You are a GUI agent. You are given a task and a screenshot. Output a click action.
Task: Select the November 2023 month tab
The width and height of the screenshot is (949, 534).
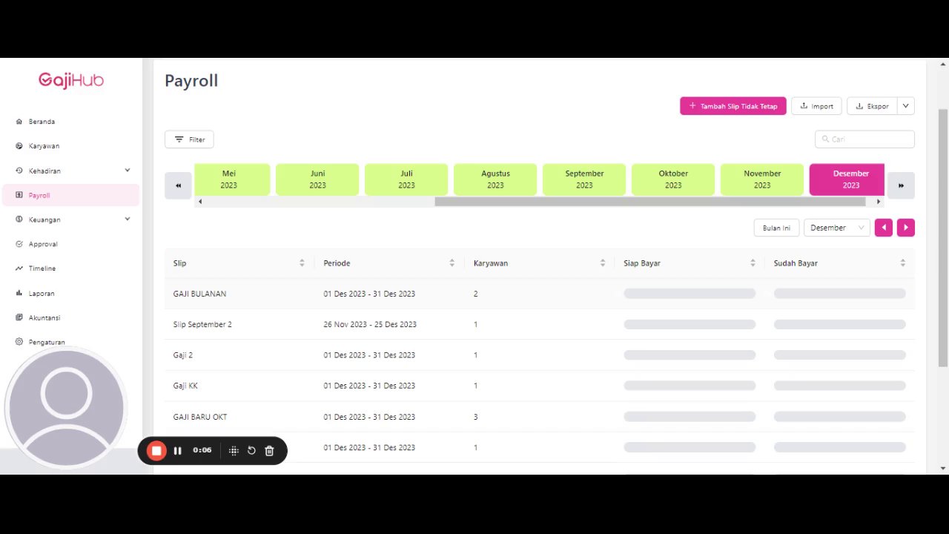pos(762,179)
